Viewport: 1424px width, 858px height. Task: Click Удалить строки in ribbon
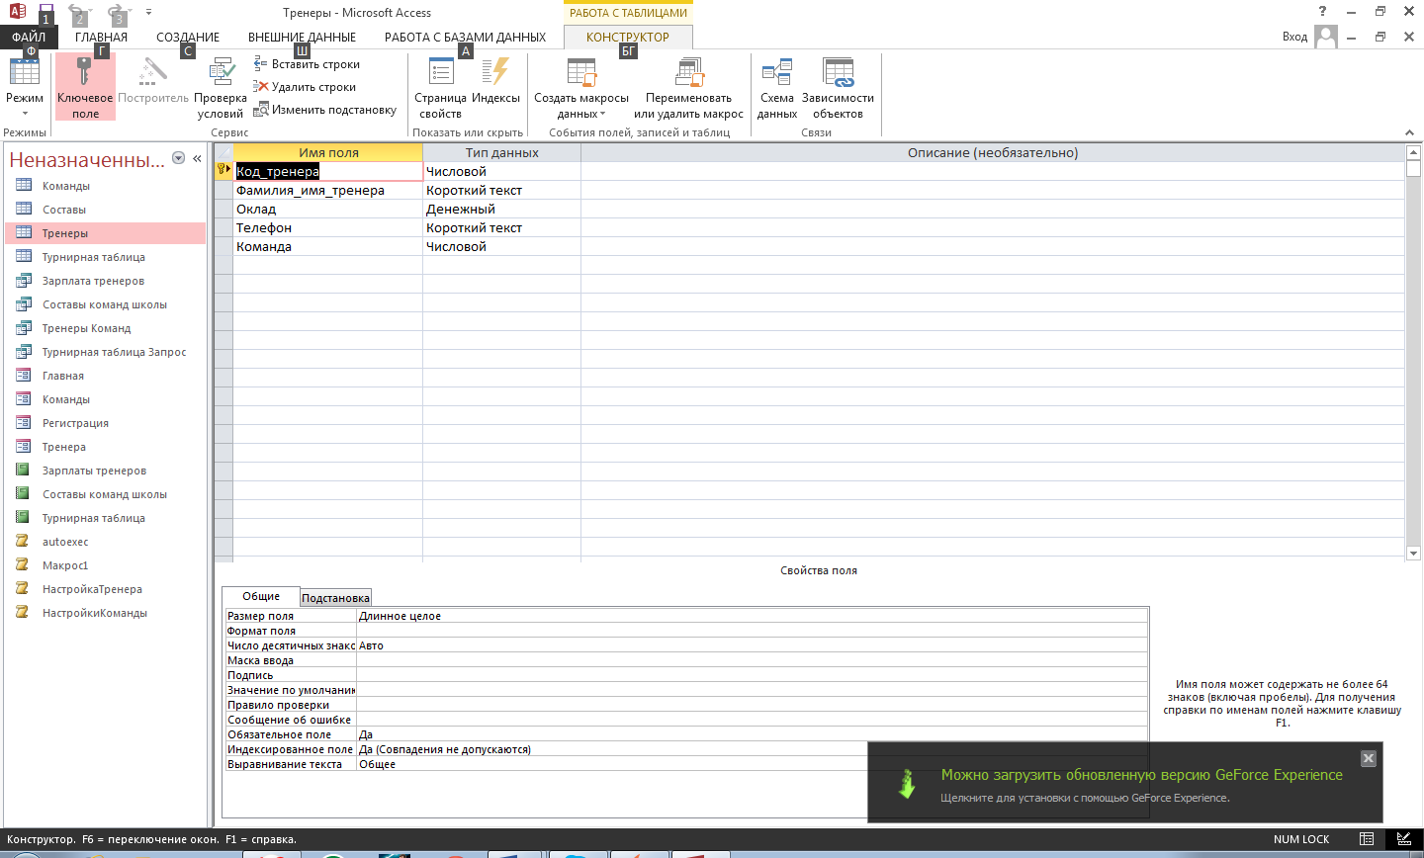pos(305,87)
